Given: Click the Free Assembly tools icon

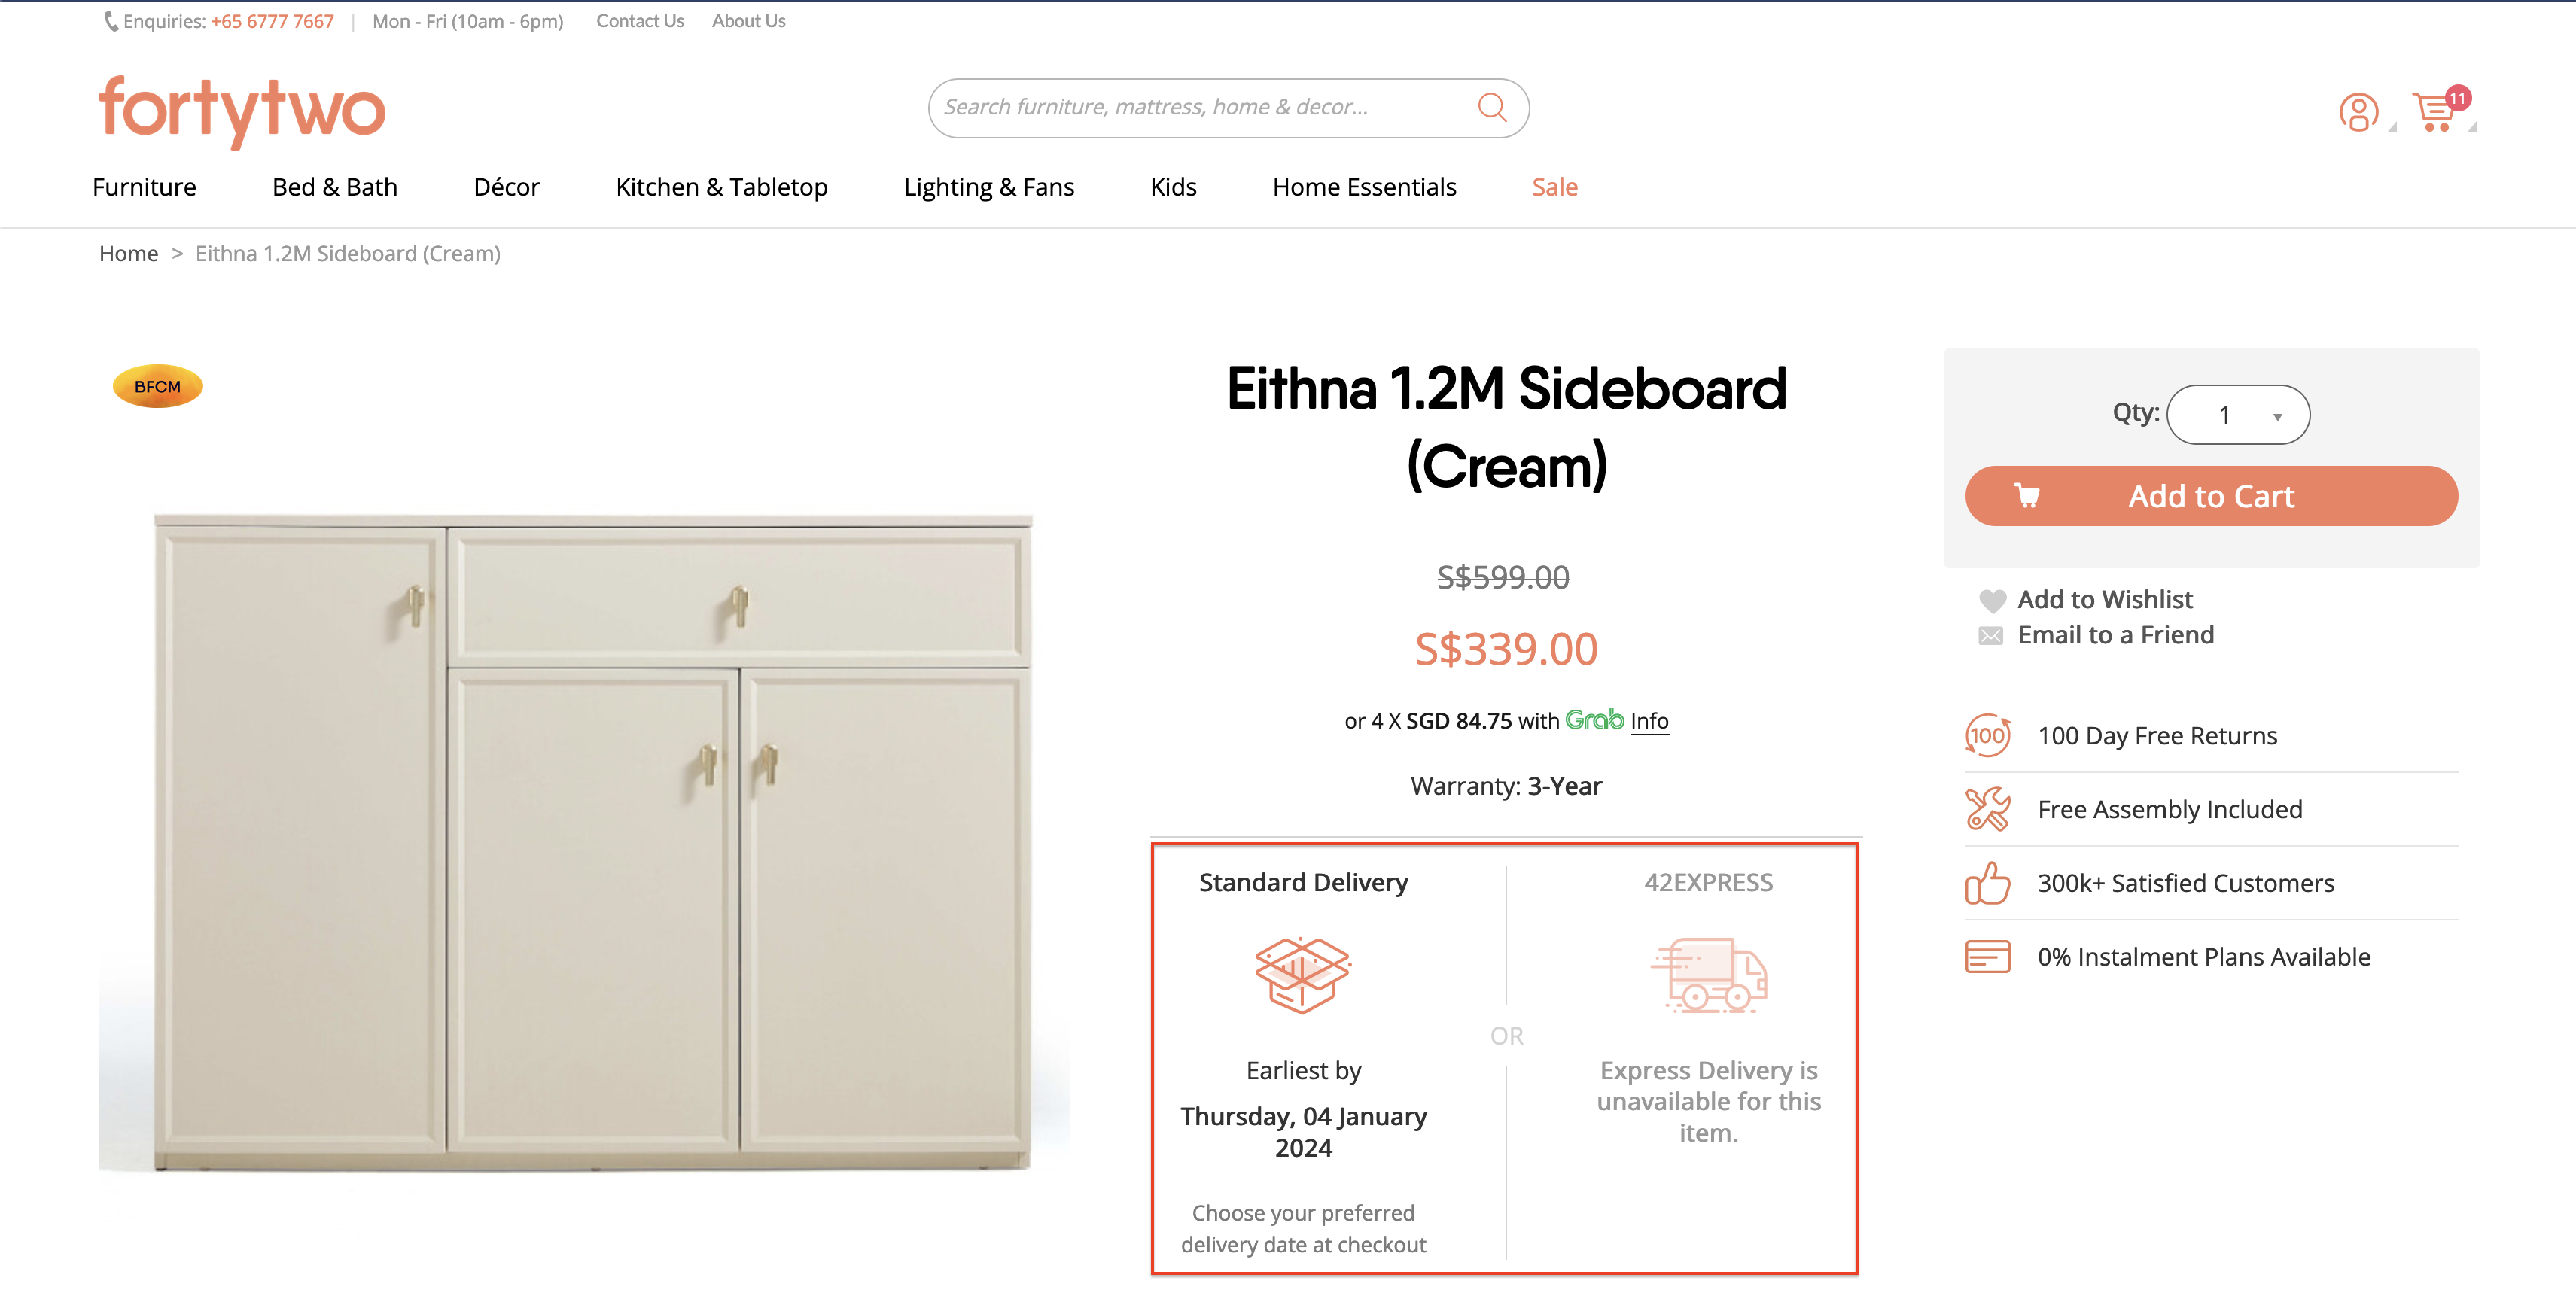Looking at the screenshot, I should [x=1987, y=809].
